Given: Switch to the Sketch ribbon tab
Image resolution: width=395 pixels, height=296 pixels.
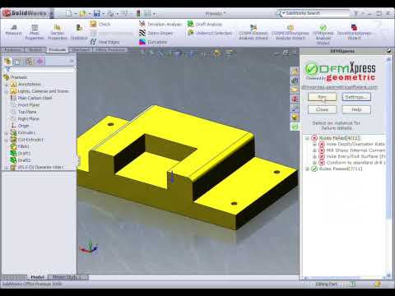Looking at the screenshot, I should pyautogui.click(x=35, y=49).
